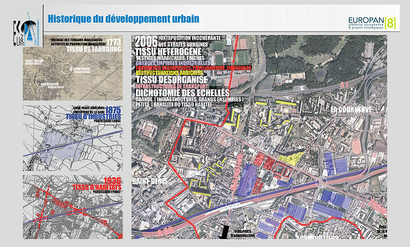Open the 1936 habitat map thumbnail
This screenshot has height=247, width=410.
73,207
